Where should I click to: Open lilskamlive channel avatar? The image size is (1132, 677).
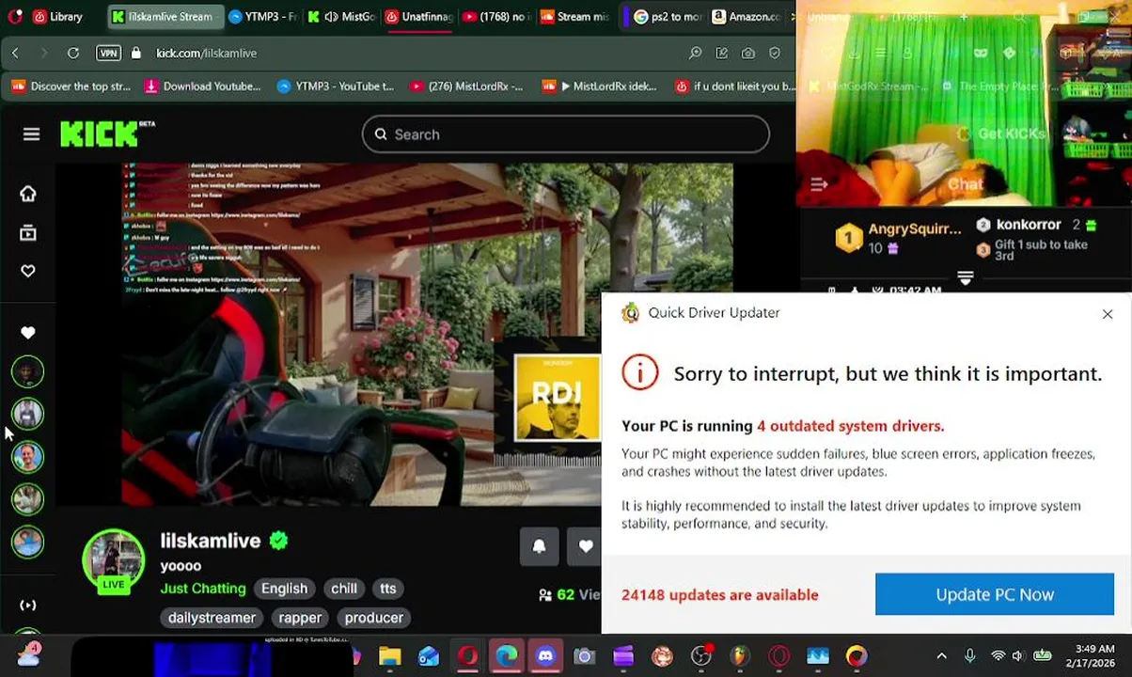pyautogui.click(x=114, y=561)
